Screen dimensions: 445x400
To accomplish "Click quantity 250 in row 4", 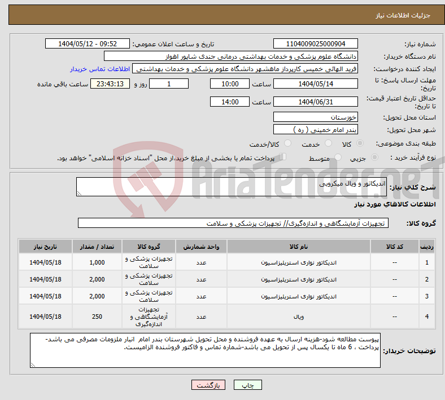I will pos(97,317).
